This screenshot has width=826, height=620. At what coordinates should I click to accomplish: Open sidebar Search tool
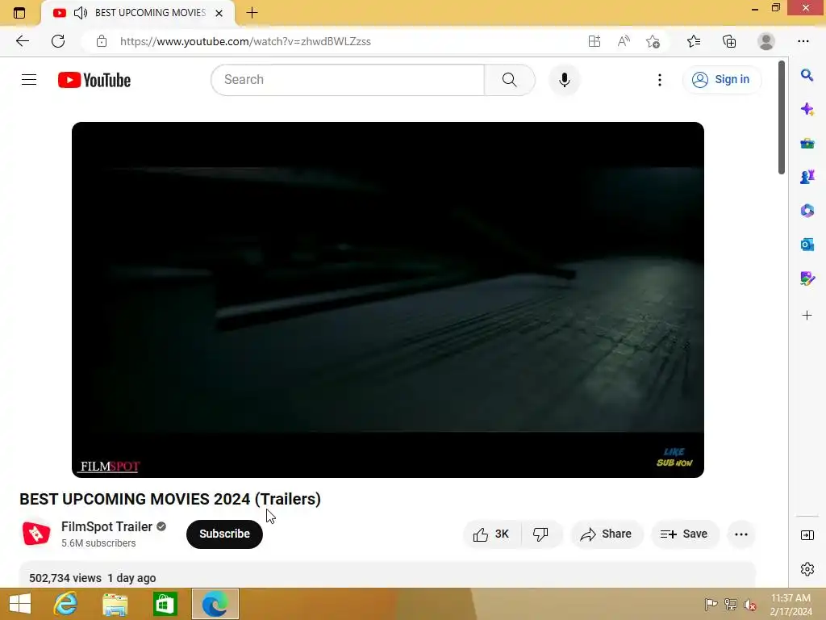(807, 75)
